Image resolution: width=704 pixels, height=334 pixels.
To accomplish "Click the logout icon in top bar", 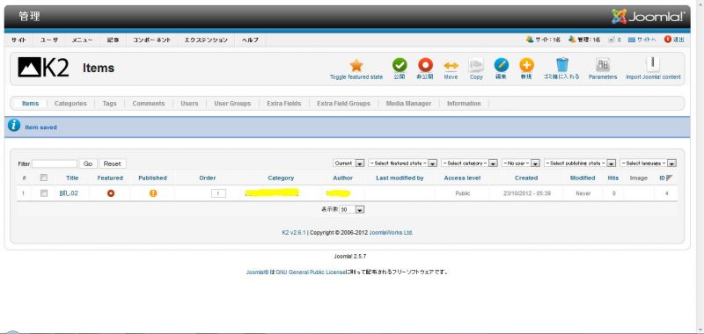I will tap(667, 40).
